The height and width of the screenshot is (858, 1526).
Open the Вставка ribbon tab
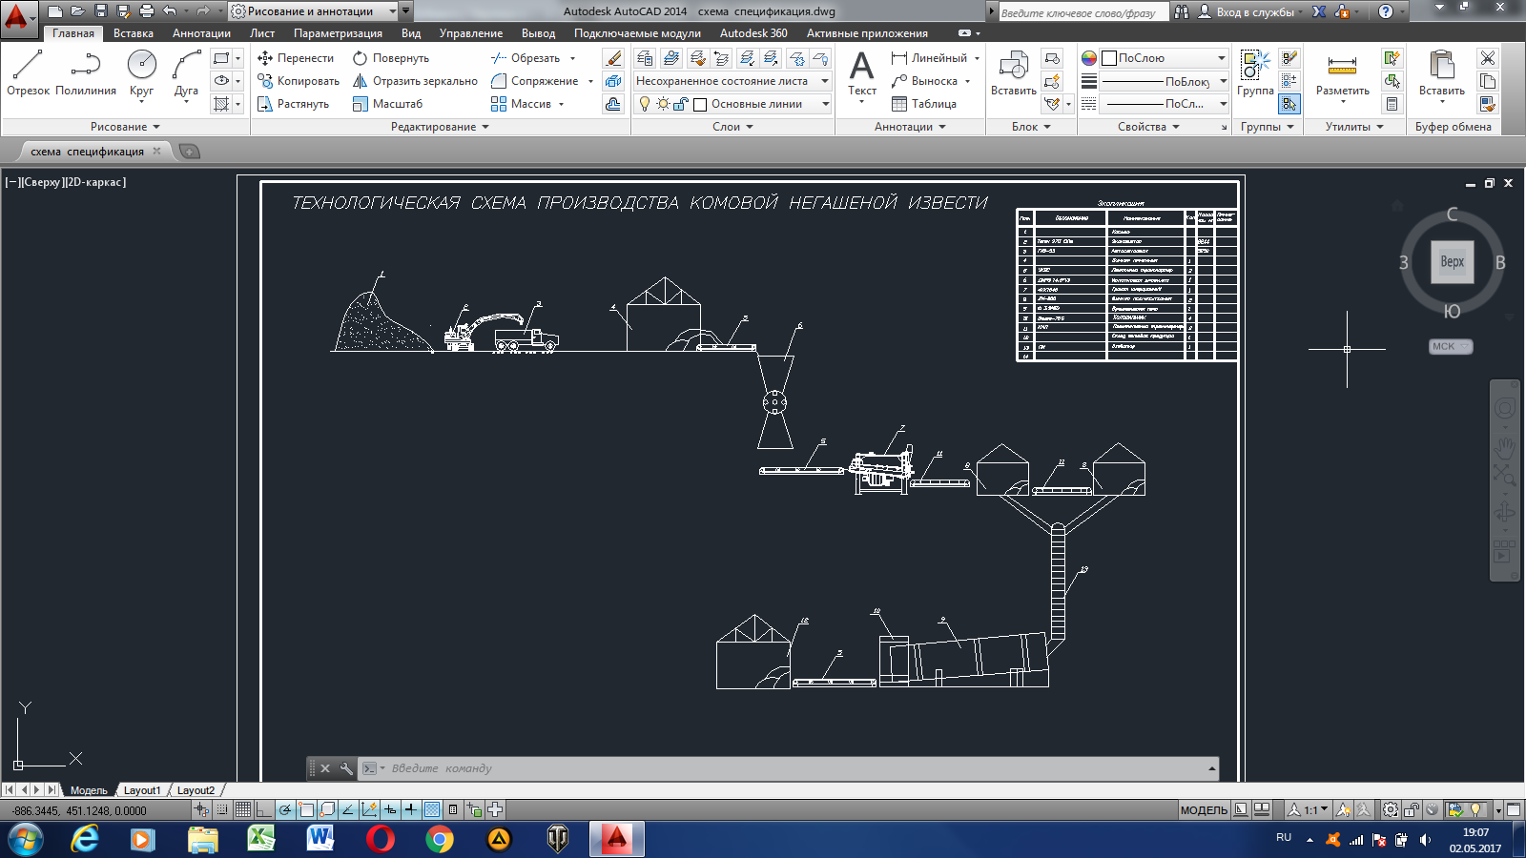coord(133,33)
